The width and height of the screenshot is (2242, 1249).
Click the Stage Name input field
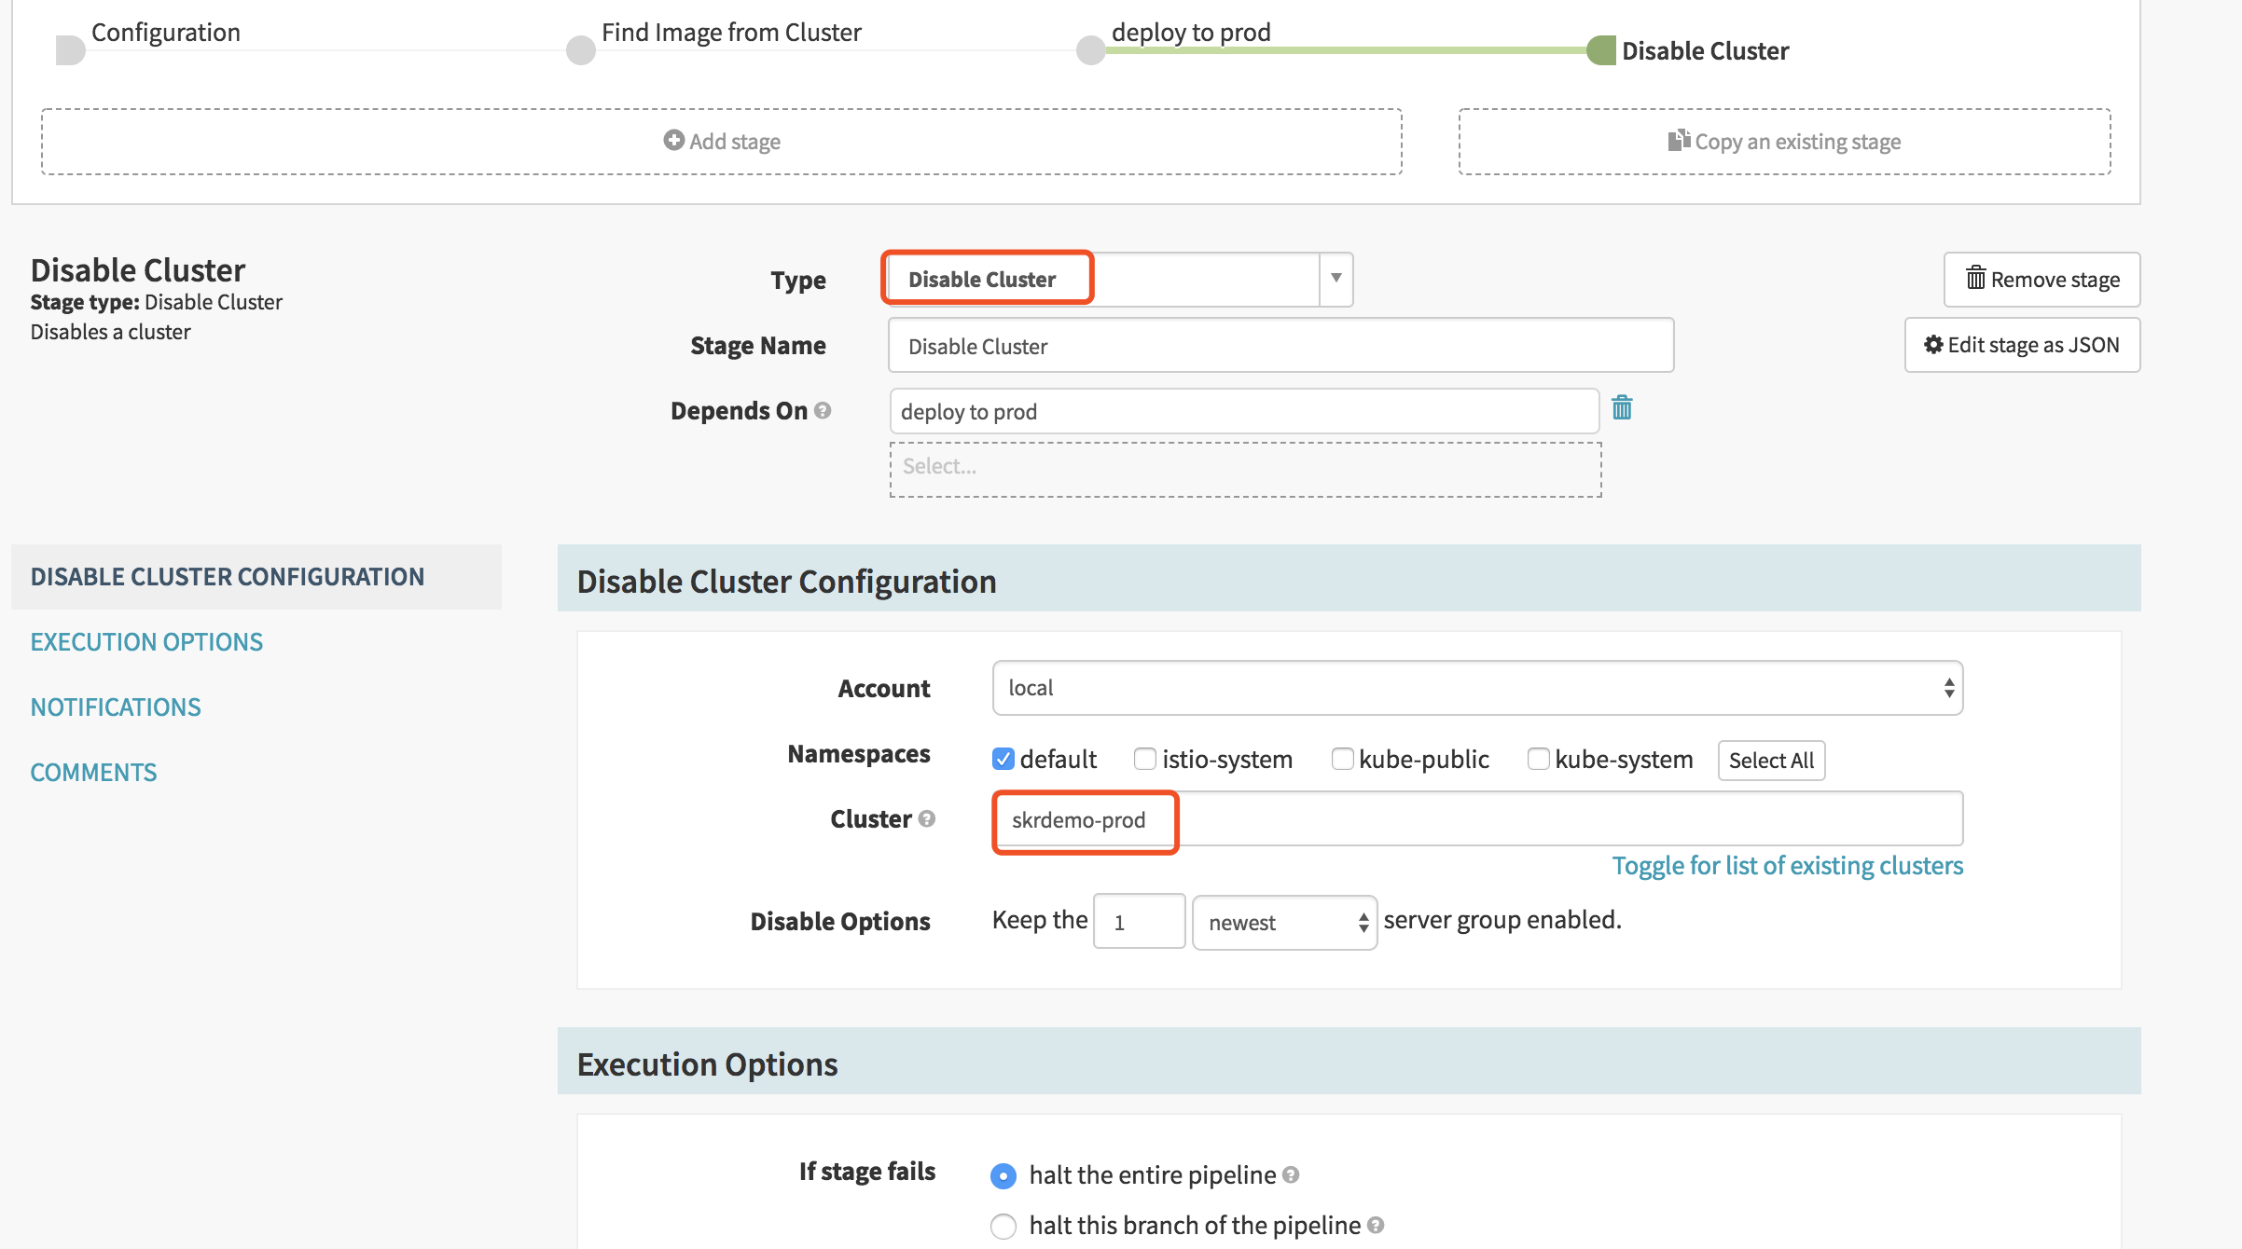coord(1280,346)
